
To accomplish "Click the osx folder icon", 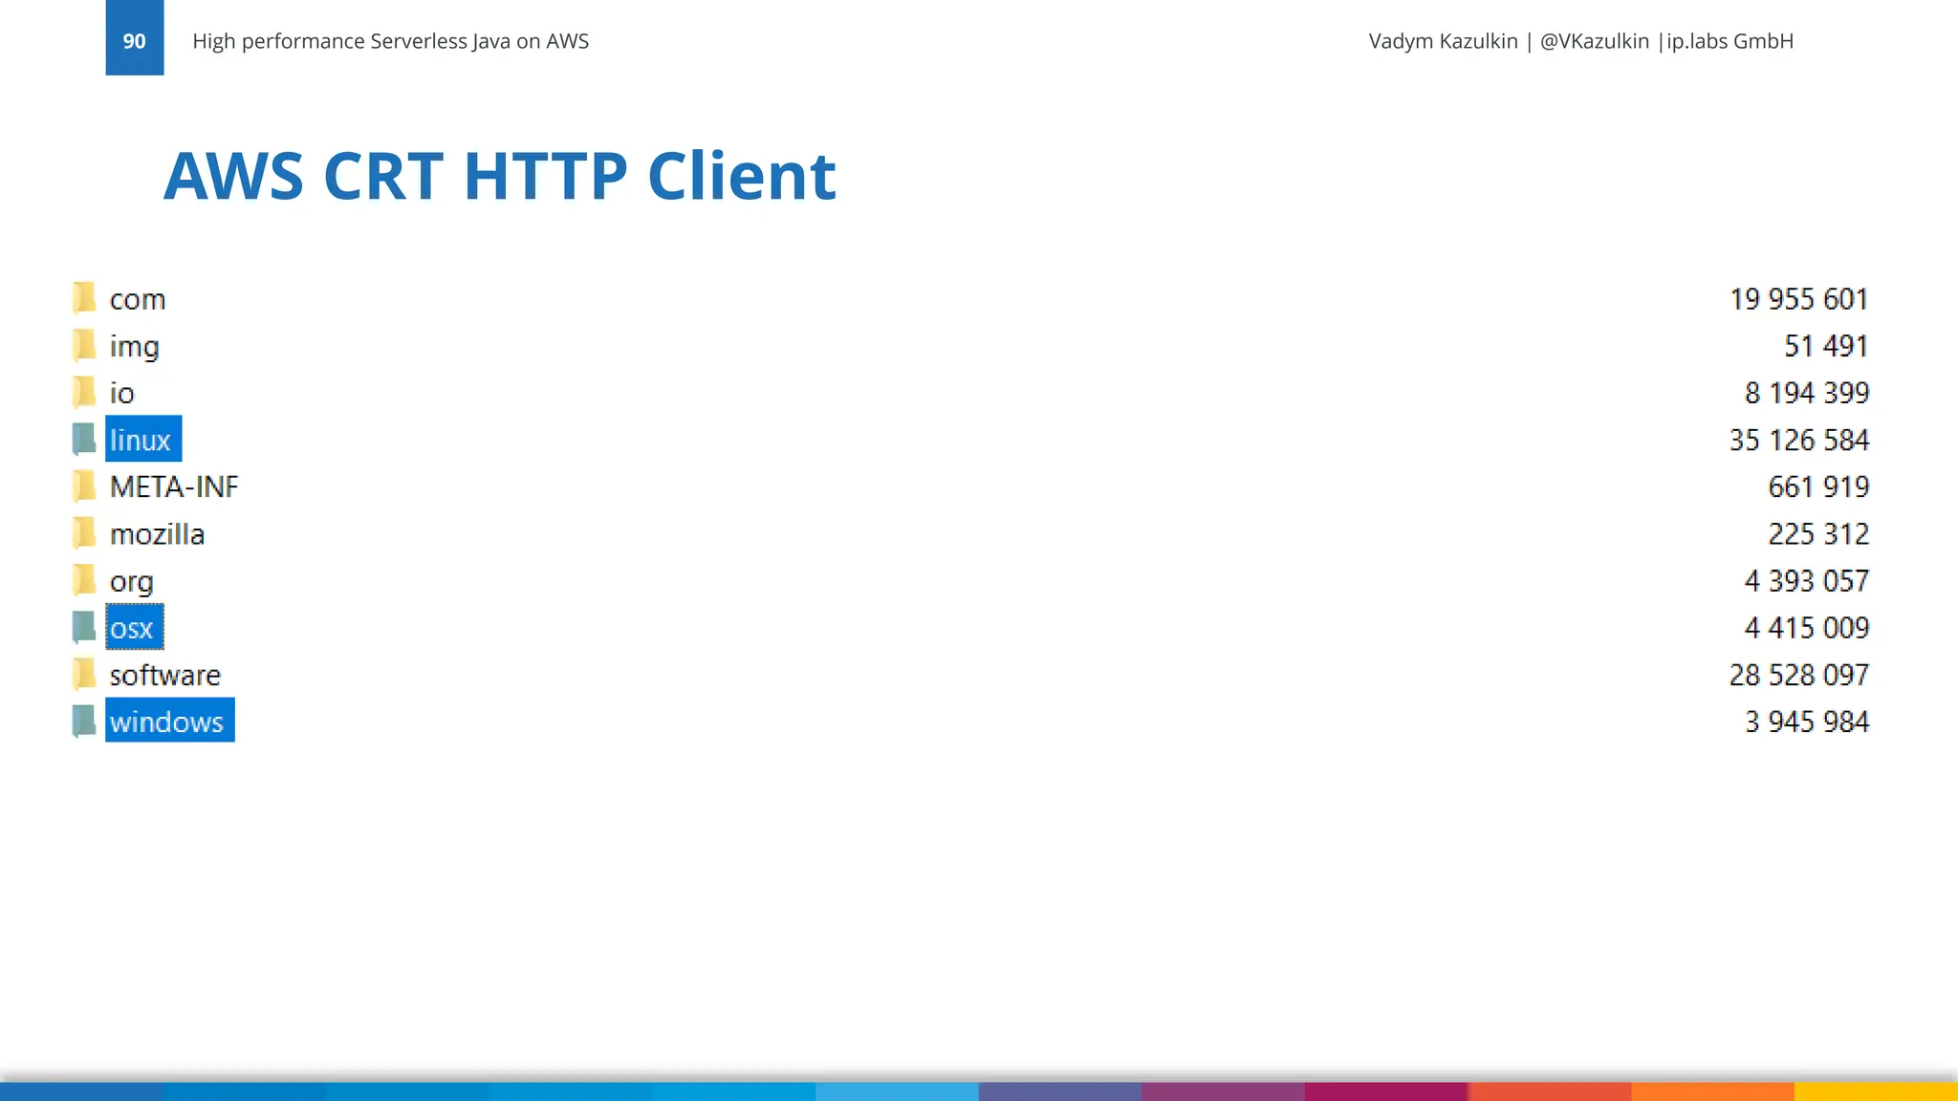I will [84, 627].
